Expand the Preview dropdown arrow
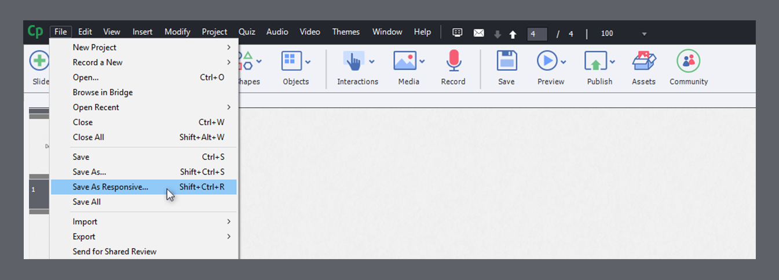The image size is (779, 280). tap(563, 62)
